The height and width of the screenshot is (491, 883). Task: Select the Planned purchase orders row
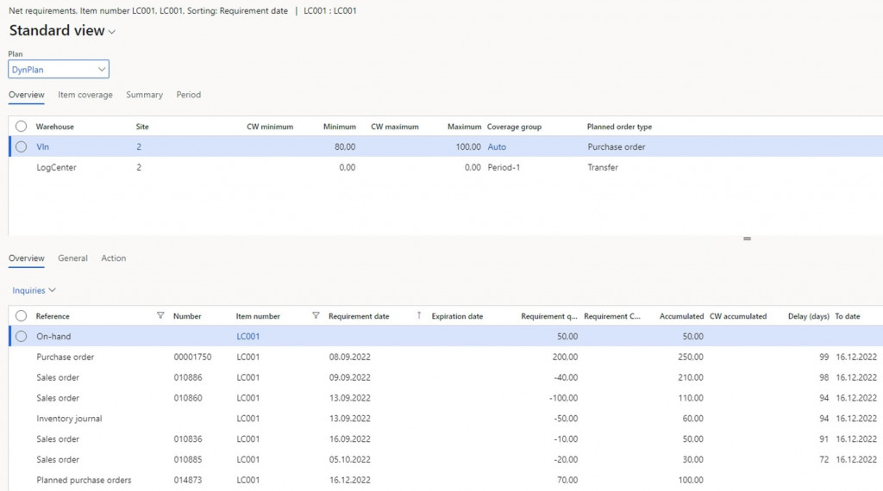click(x=84, y=480)
